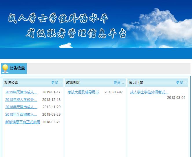Open the 新版信息平台正式启用 link
192x157 pixels.
(x=23, y=122)
